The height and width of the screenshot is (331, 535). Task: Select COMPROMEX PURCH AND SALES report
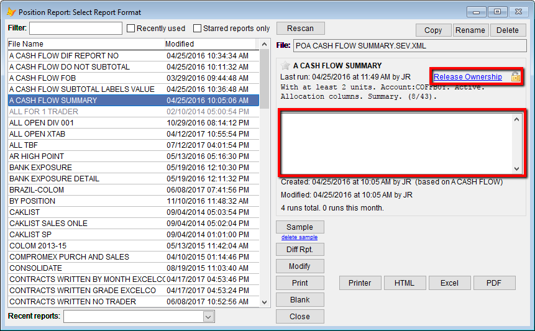pyautogui.click(x=134, y=257)
